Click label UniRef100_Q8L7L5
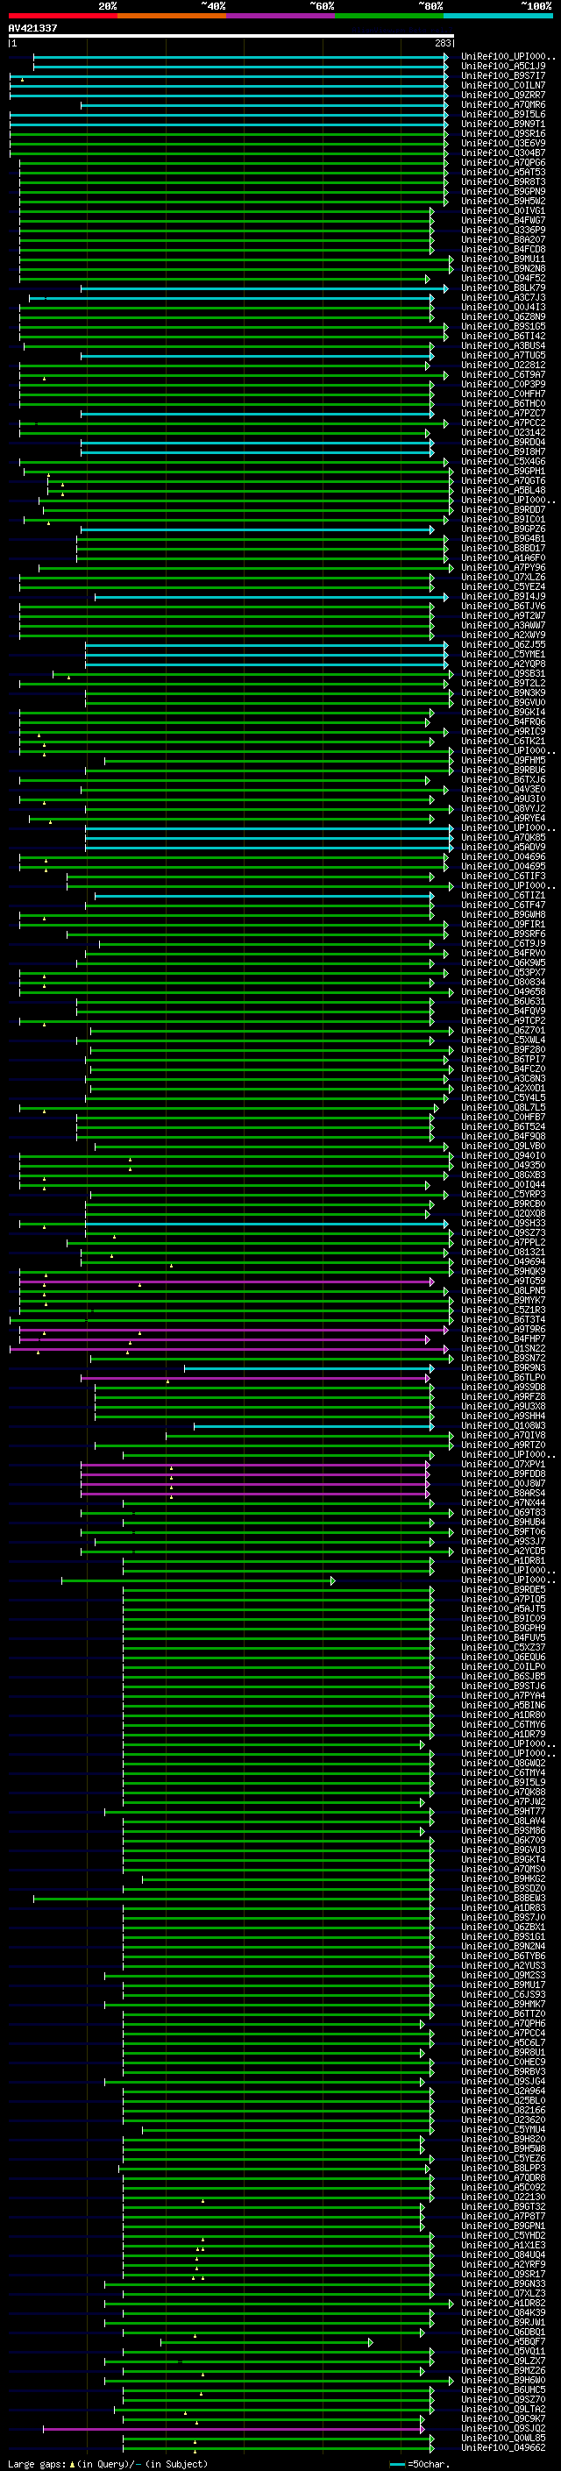The width and height of the screenshot is (561, 2471). point(503,1108)
